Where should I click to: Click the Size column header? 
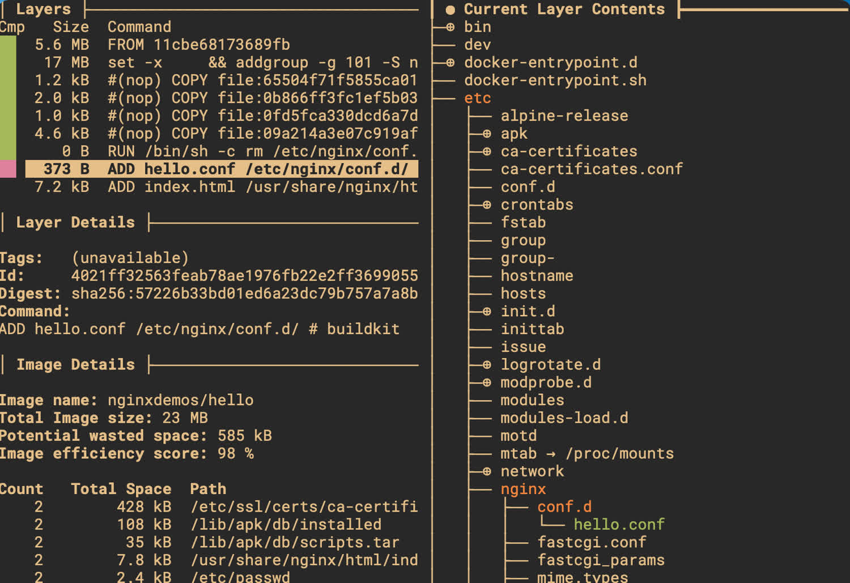click(71, 27)
